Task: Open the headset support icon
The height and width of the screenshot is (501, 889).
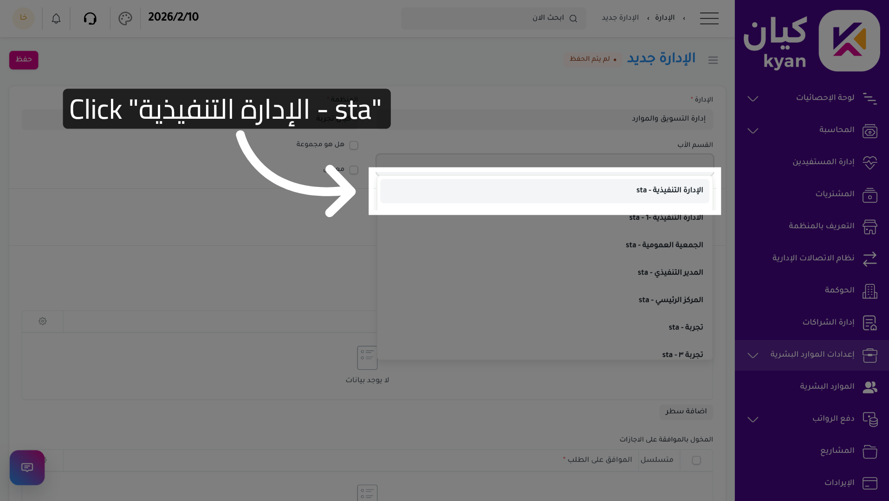Action: click(90, 19)
